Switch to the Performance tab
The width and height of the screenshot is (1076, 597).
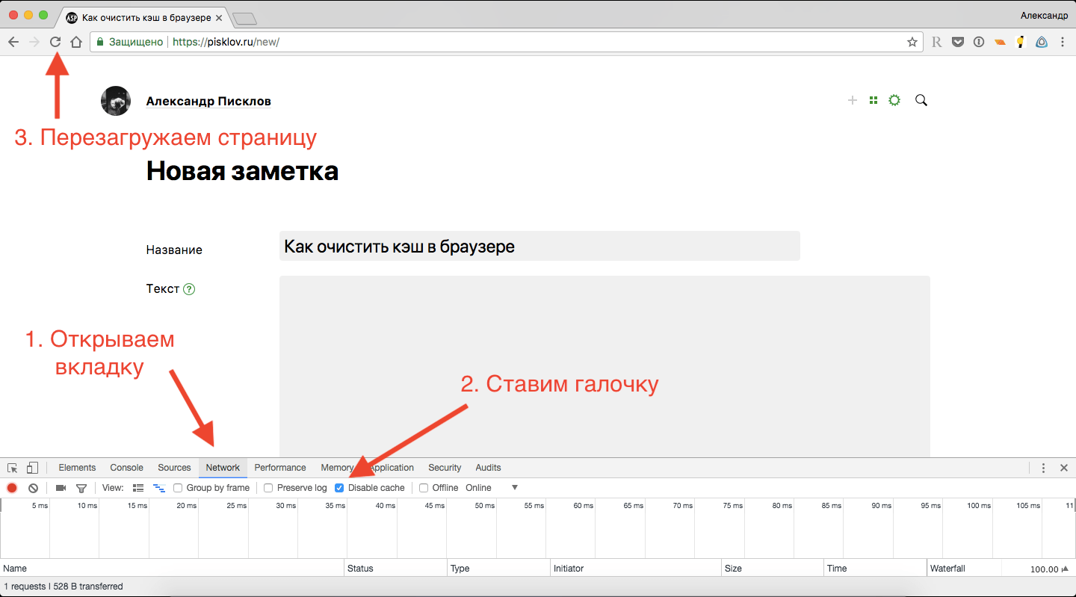point(280,468)
